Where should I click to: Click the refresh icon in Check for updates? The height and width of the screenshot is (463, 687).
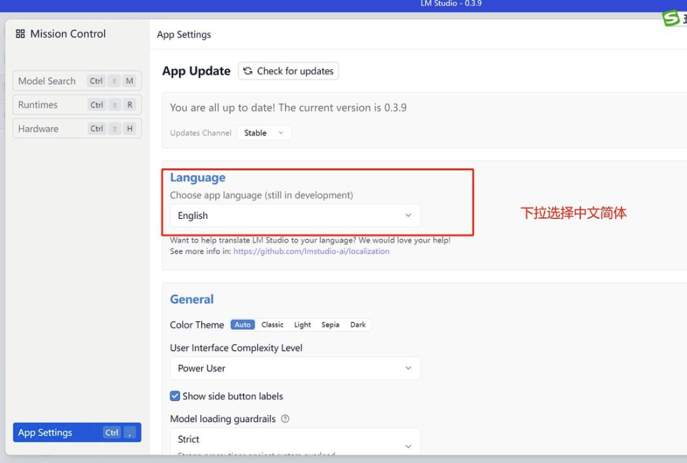pos(248,71)
